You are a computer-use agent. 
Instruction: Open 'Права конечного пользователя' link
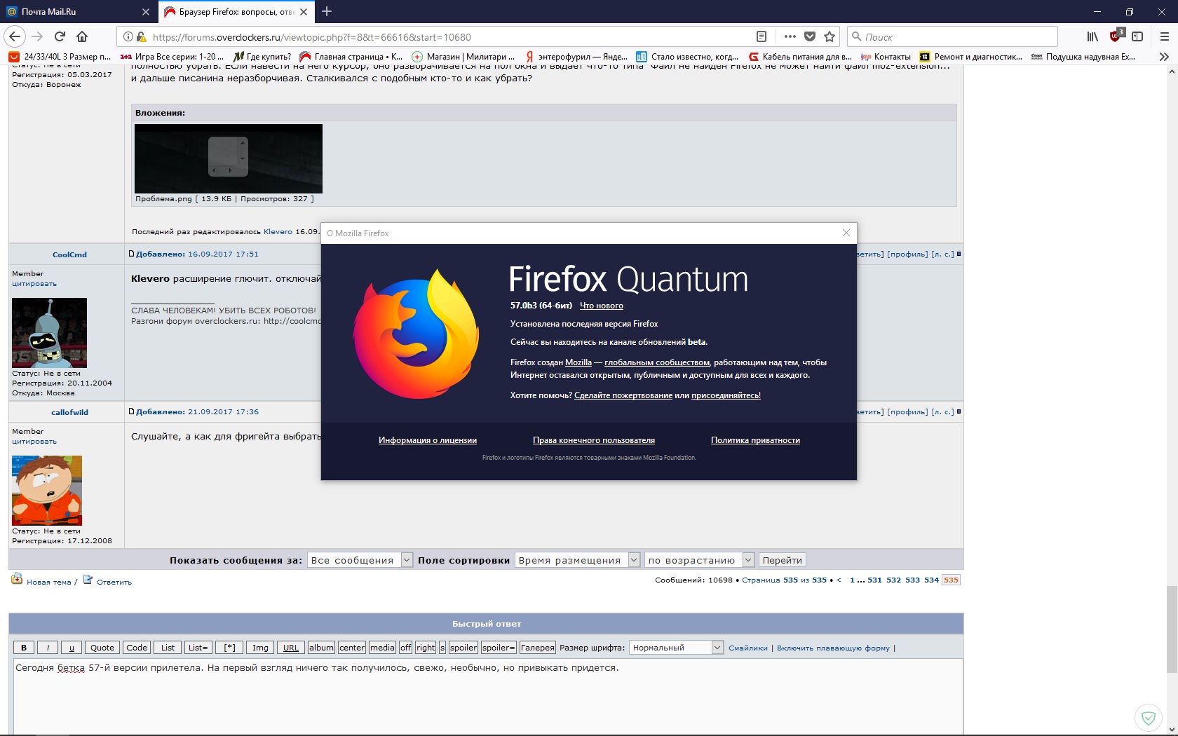594,440
